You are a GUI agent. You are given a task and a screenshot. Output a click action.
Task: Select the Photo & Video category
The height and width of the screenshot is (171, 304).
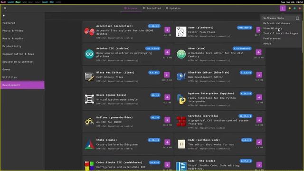coord(22,30)
